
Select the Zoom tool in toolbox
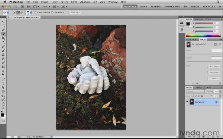pos(3,108)
